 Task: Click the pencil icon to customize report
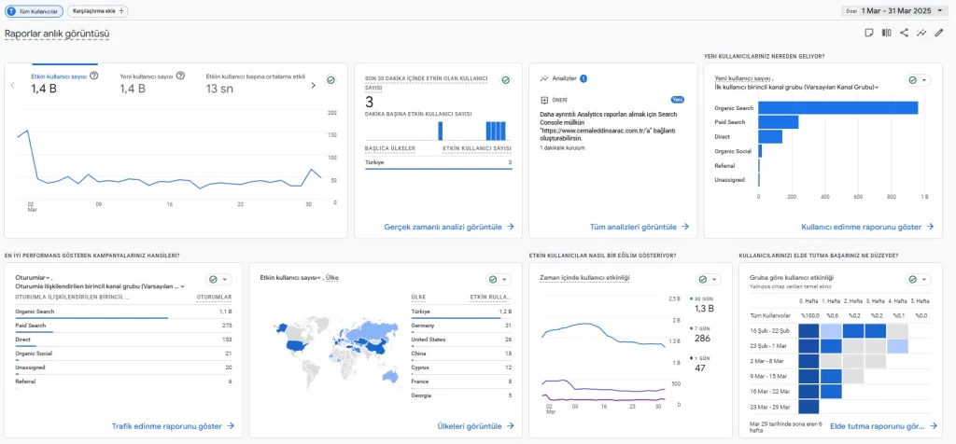point(939,33)
